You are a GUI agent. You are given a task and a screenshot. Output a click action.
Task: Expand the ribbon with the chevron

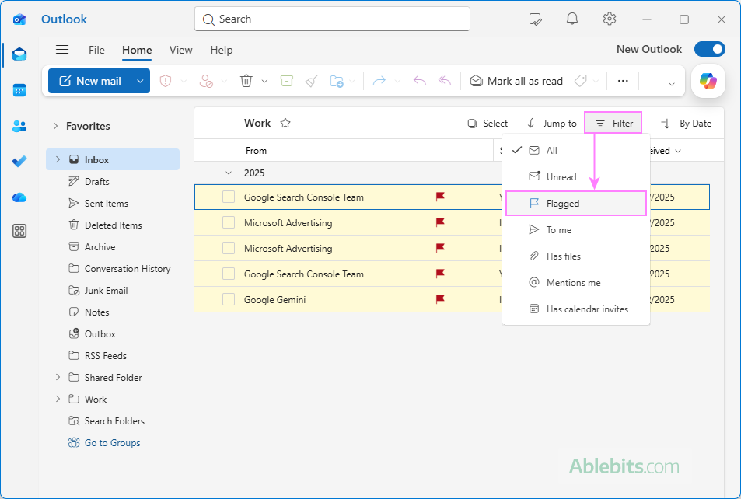672,84
